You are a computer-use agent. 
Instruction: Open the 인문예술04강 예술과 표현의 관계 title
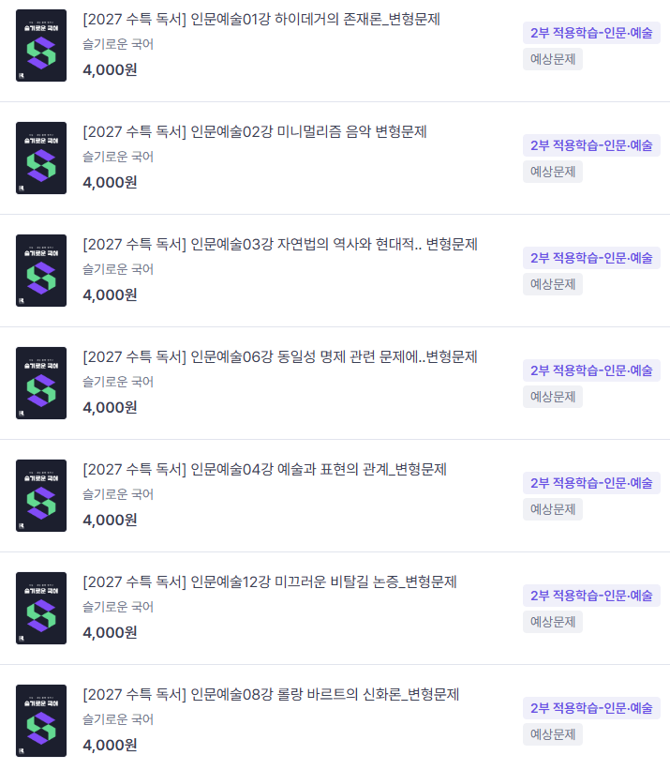pos(265,470)
